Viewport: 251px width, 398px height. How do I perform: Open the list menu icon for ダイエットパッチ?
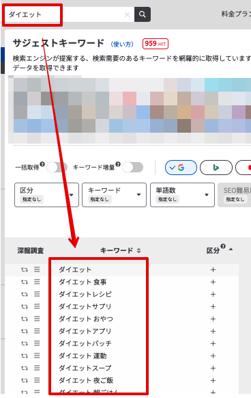[37, 343]
